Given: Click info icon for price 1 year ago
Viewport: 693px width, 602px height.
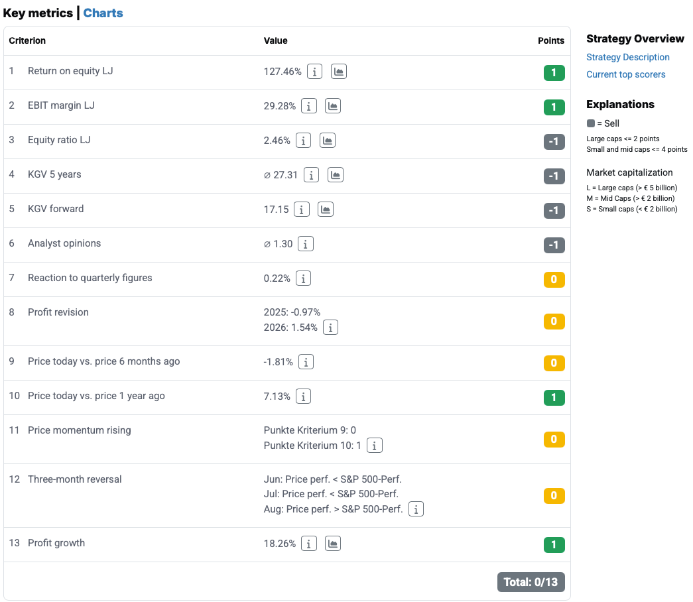Looking at the screenshot, I should [x=303, y=396].
